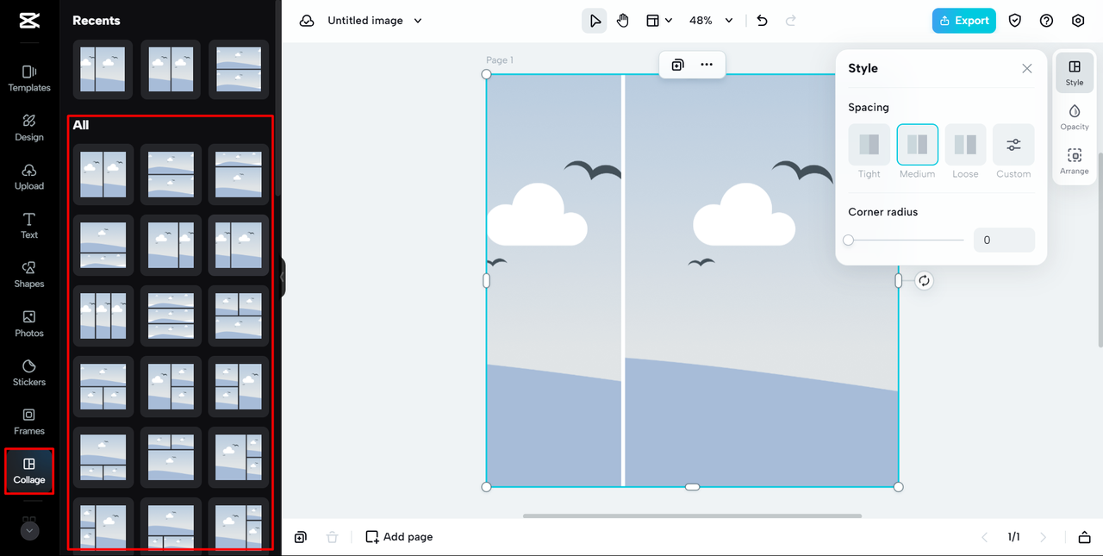The image size is (1103, 556).
Task: Open the Arrange tab
Action: (1075, 161)
